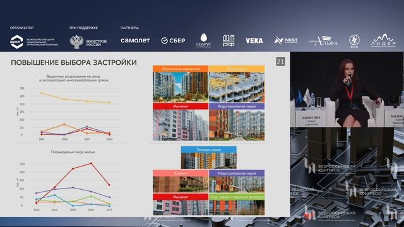This screenshot has height=227, width=404.
Task: Click the upper purple Индустриальная серия label
Action: tap(237, 107)
